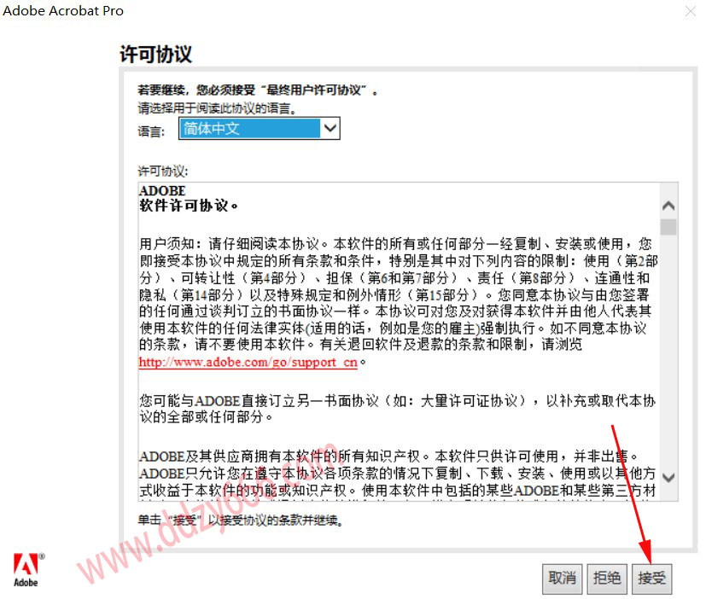Close the Adobe Acrobat Pro dialog

click(x=691, y=11)
